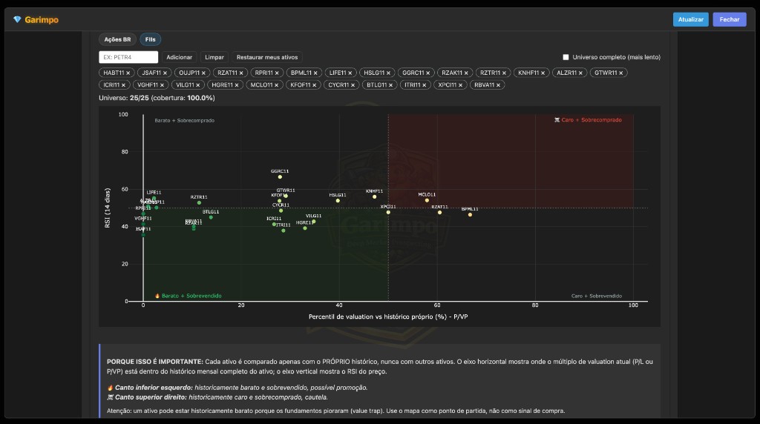Remove the LIFE11 chip via its x
Viewport: 760px width, 424px height.
pyautogui.click(x=350, y=73)
